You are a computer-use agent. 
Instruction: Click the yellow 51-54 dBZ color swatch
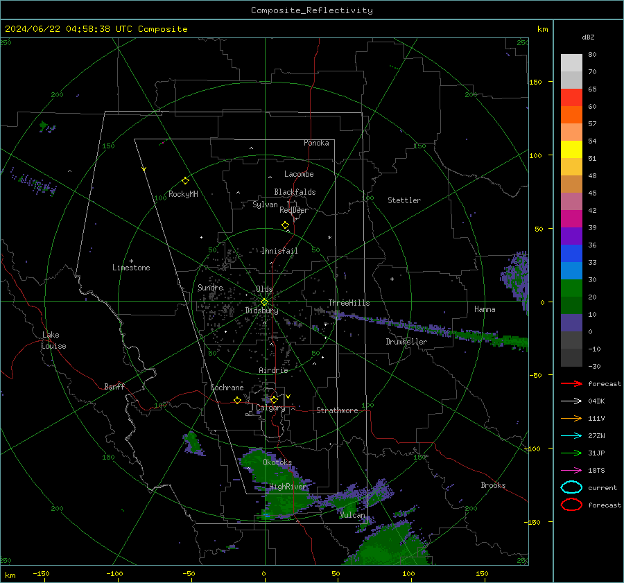[x=571, y=150]
